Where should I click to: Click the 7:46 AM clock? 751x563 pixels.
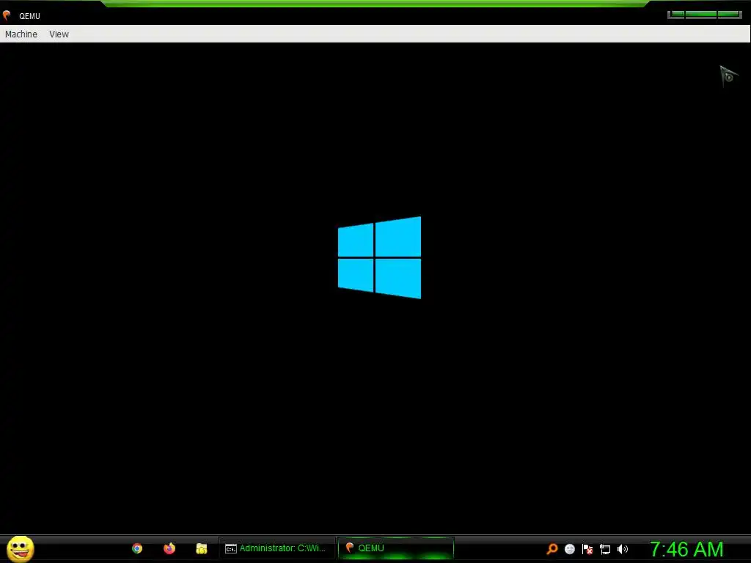click(x=686, y=549)
